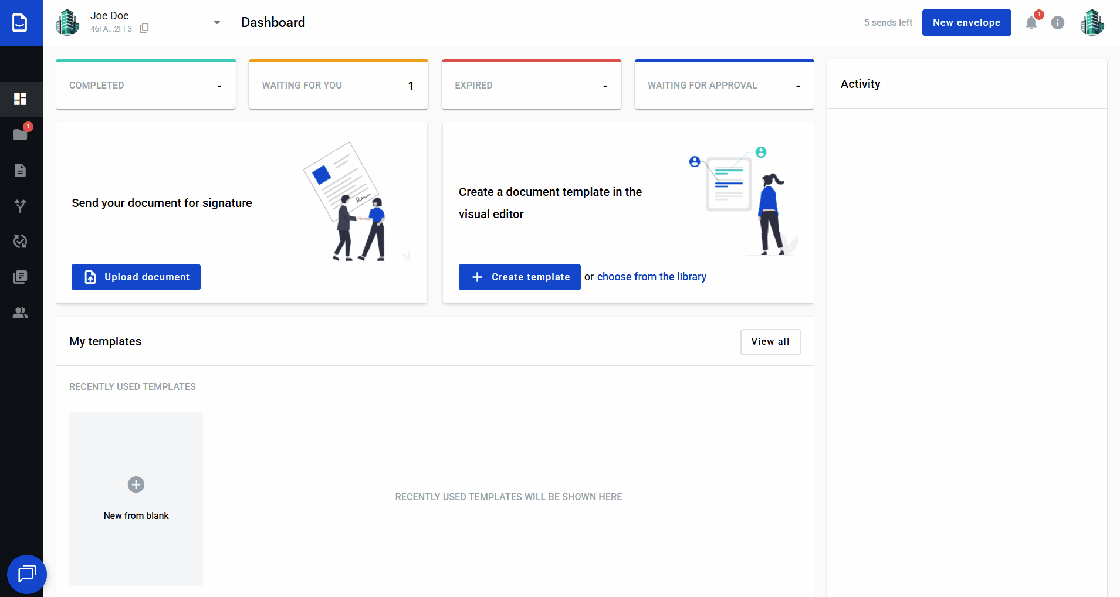Screen dimensions: 1120x597
Task: Open the documents icon in sidebar
Action: 21,170
